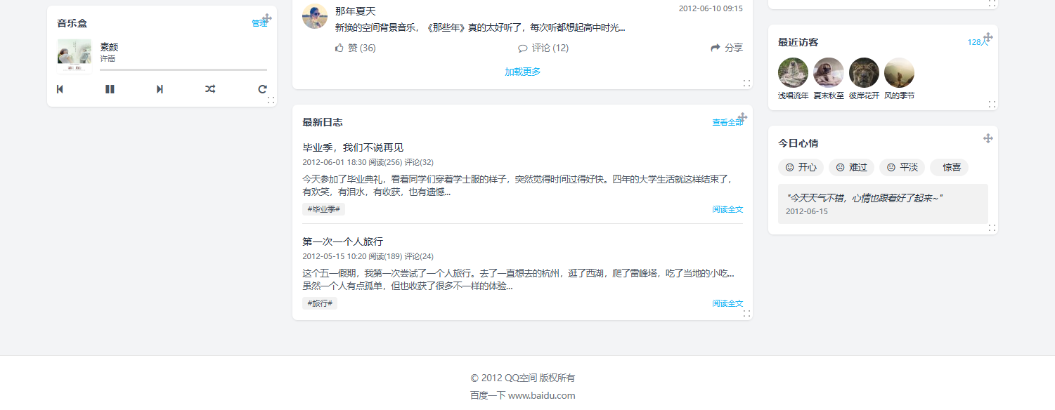Viewport: 1055px width, 410px height.
Task: Toggle the 惊喜 mood
Action: (x=949, y=167)
